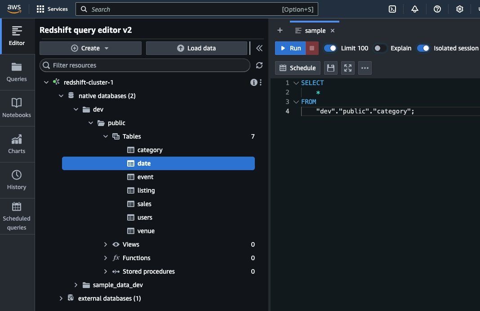Click the Load data button
This screenshot has width=480, height=311.
click(x=196, y=48)
